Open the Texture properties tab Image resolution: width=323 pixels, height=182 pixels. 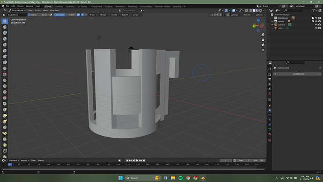(x=270, y=140)
